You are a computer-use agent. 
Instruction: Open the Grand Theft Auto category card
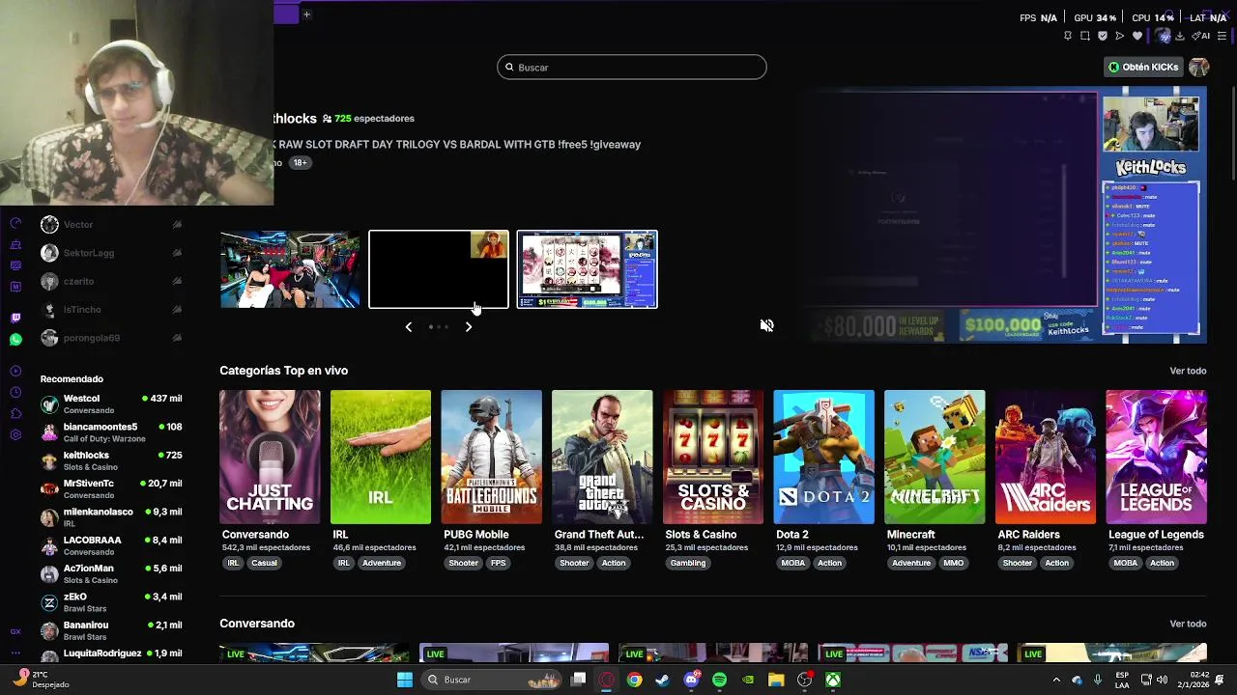602,457
